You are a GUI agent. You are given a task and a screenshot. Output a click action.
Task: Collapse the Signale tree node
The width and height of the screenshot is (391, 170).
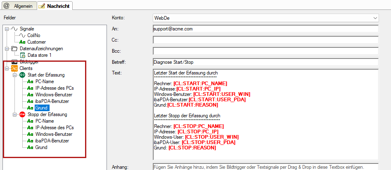[x=7, y=29]
